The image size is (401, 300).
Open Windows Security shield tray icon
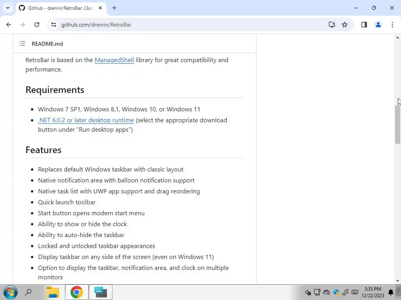click(x=336, y=292)
